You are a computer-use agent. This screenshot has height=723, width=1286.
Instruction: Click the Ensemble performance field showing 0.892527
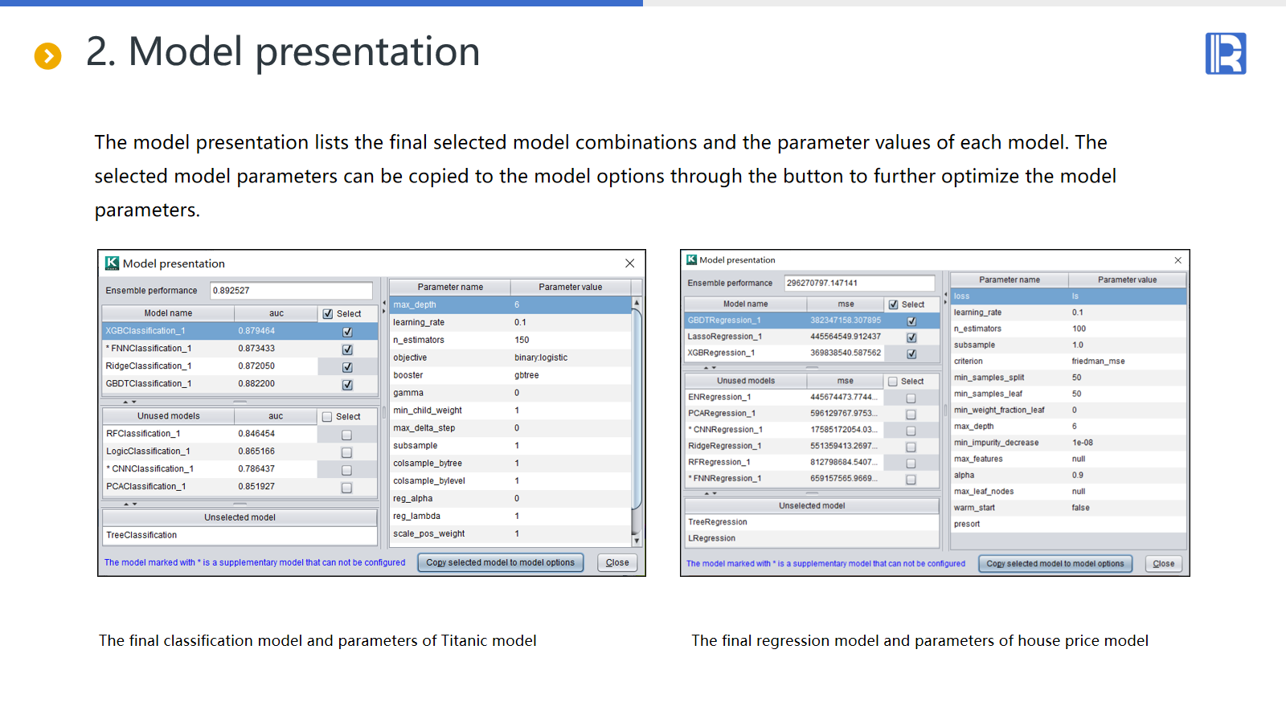coord(291,291)
